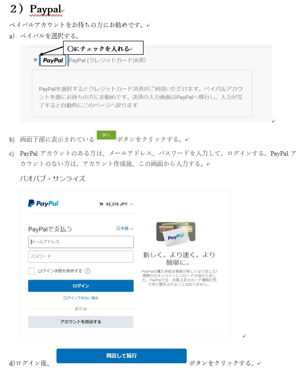Click the バオバブ・サンライズ heading text

click(52, 179)
